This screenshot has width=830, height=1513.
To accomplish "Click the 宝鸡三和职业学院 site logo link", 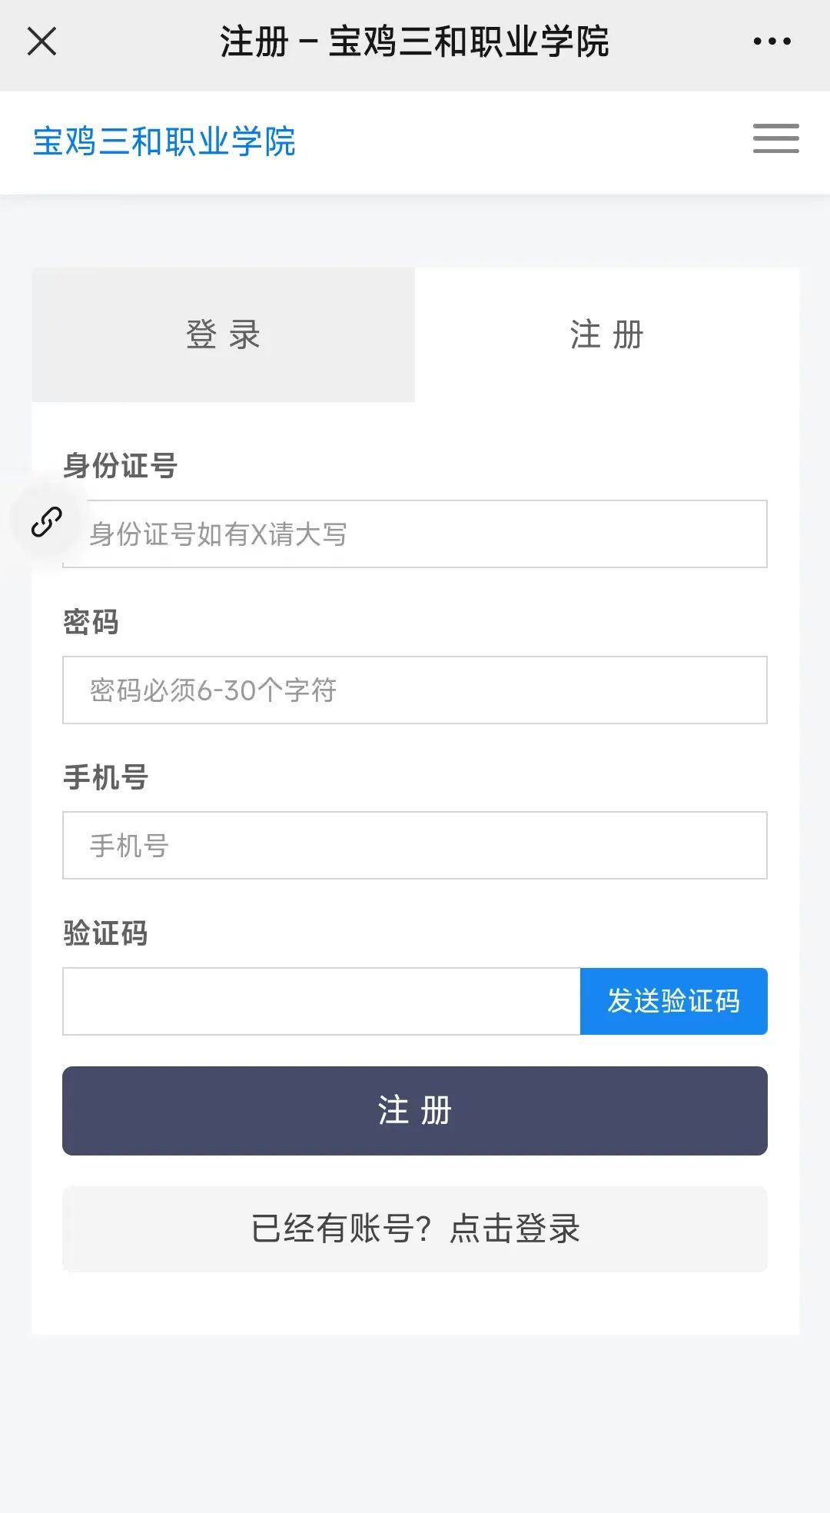I will (164, 141).
